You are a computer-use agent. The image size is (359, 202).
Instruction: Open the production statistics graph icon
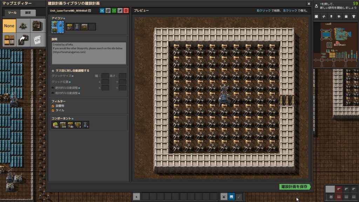tap(324, 16)
